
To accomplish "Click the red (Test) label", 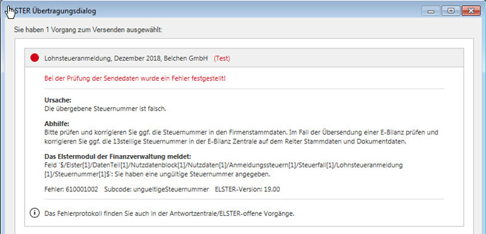I will pyautogui.click(x=222, y=58).
